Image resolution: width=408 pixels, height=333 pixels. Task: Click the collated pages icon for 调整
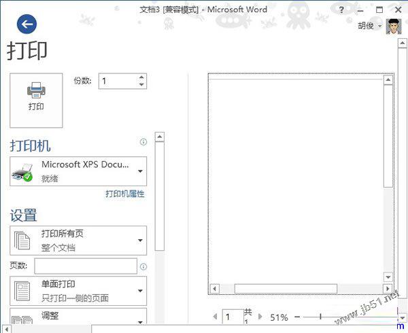(22, 319)
